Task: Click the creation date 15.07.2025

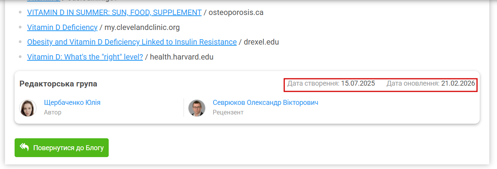Action: tap(358, 83)
